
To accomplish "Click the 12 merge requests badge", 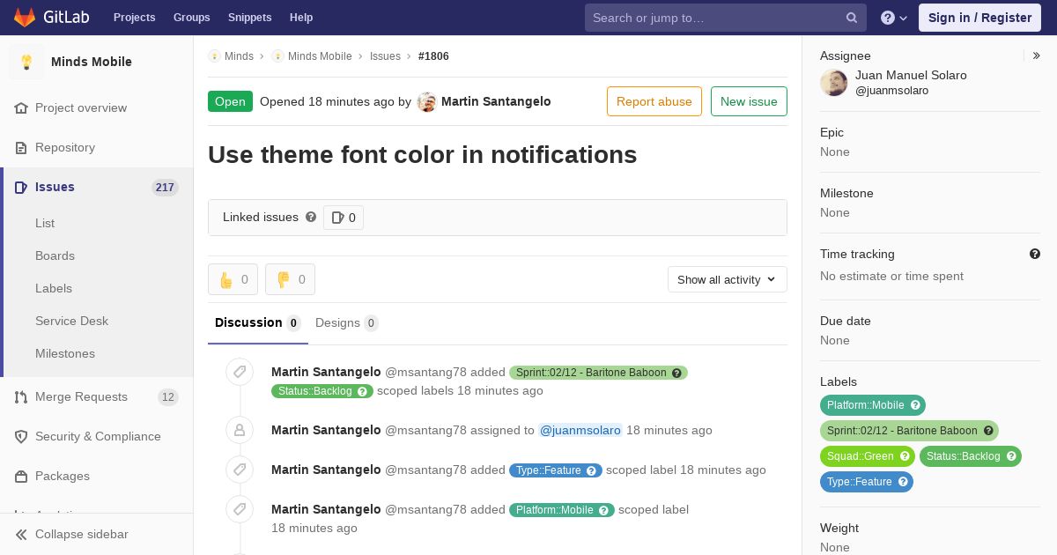I will 168,396.
